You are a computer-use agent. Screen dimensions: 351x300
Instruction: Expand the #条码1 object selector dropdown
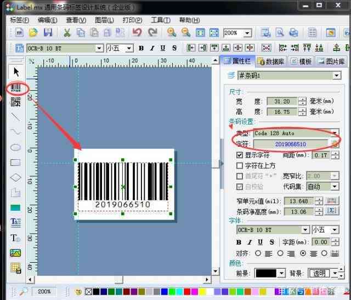coord(336,76)
